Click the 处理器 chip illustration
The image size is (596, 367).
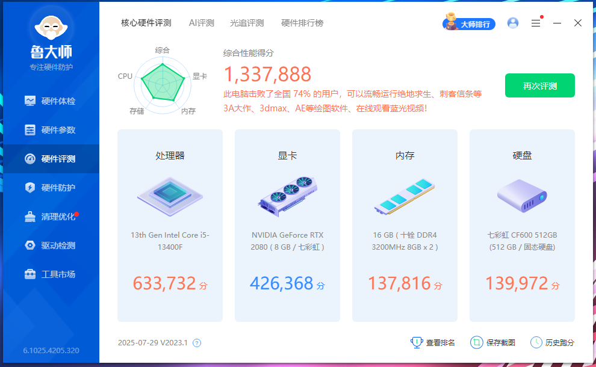point(170,197)
